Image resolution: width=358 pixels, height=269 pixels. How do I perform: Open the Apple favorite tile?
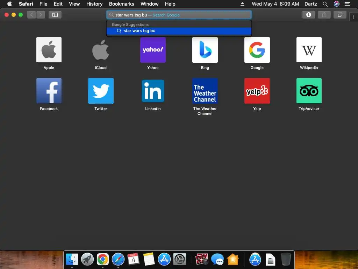pos(49,50)
